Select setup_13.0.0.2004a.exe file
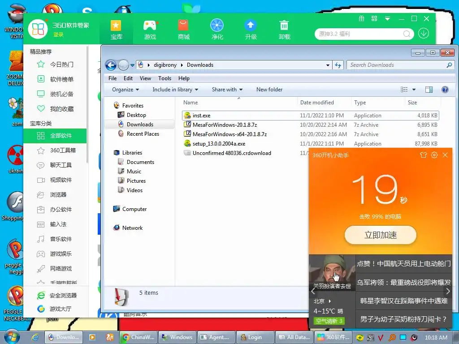The image size is (459, 344). click(310, 144)
